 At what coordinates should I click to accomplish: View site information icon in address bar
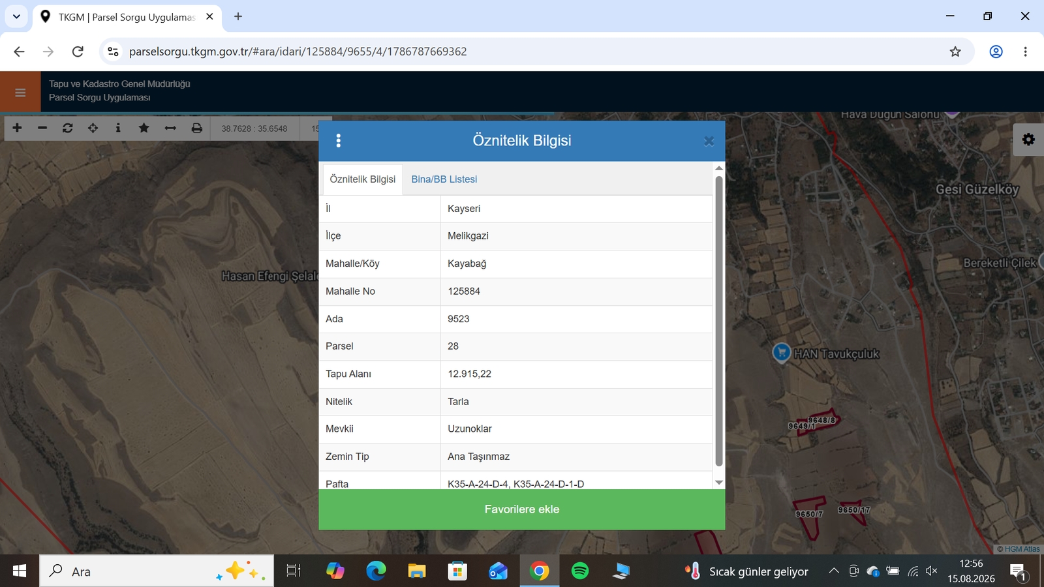[x=113, y=52]
